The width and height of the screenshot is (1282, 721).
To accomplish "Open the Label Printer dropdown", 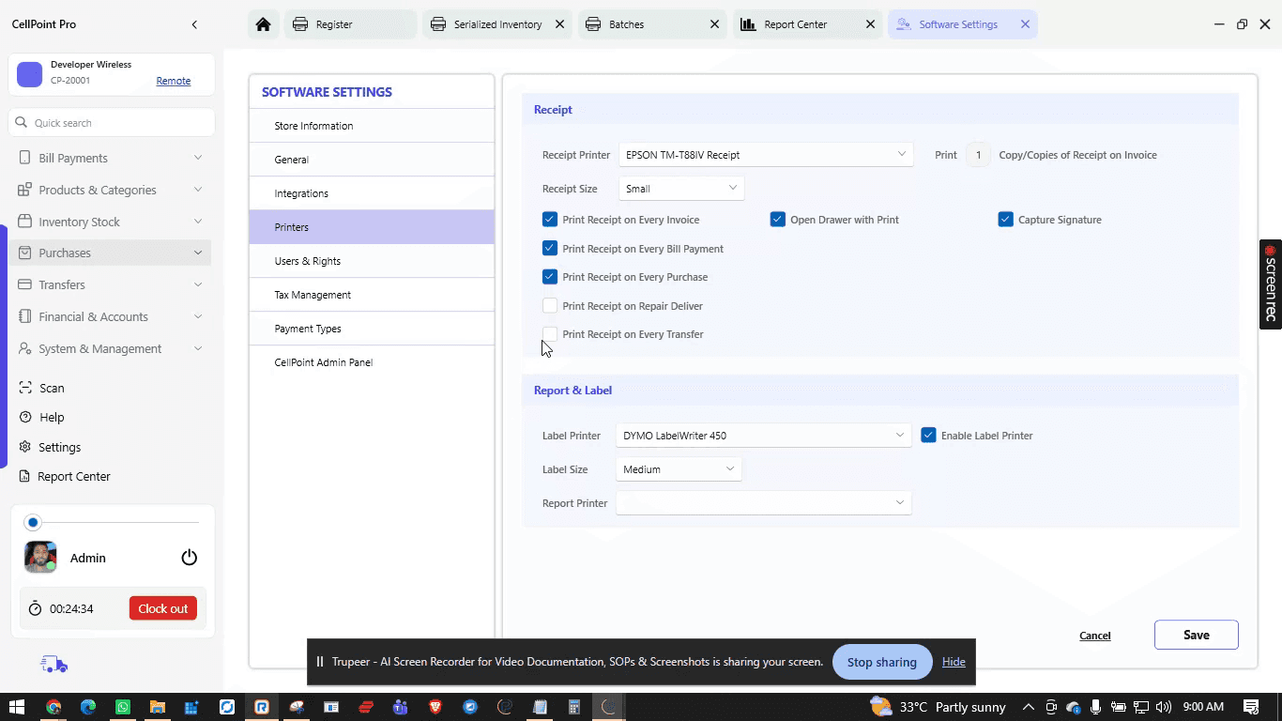I will click(764, 436).
